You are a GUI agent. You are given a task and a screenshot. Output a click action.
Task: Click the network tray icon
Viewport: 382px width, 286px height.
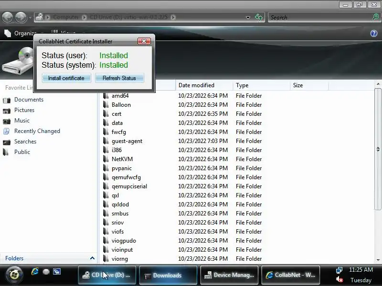(x=339, y=270)
